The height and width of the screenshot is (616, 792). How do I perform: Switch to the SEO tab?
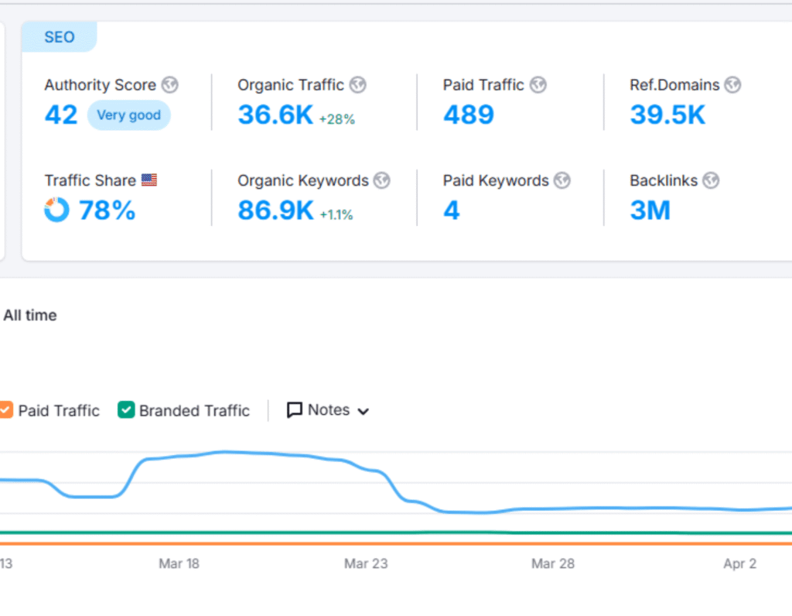pyautogui.click(x=59, y=36)
